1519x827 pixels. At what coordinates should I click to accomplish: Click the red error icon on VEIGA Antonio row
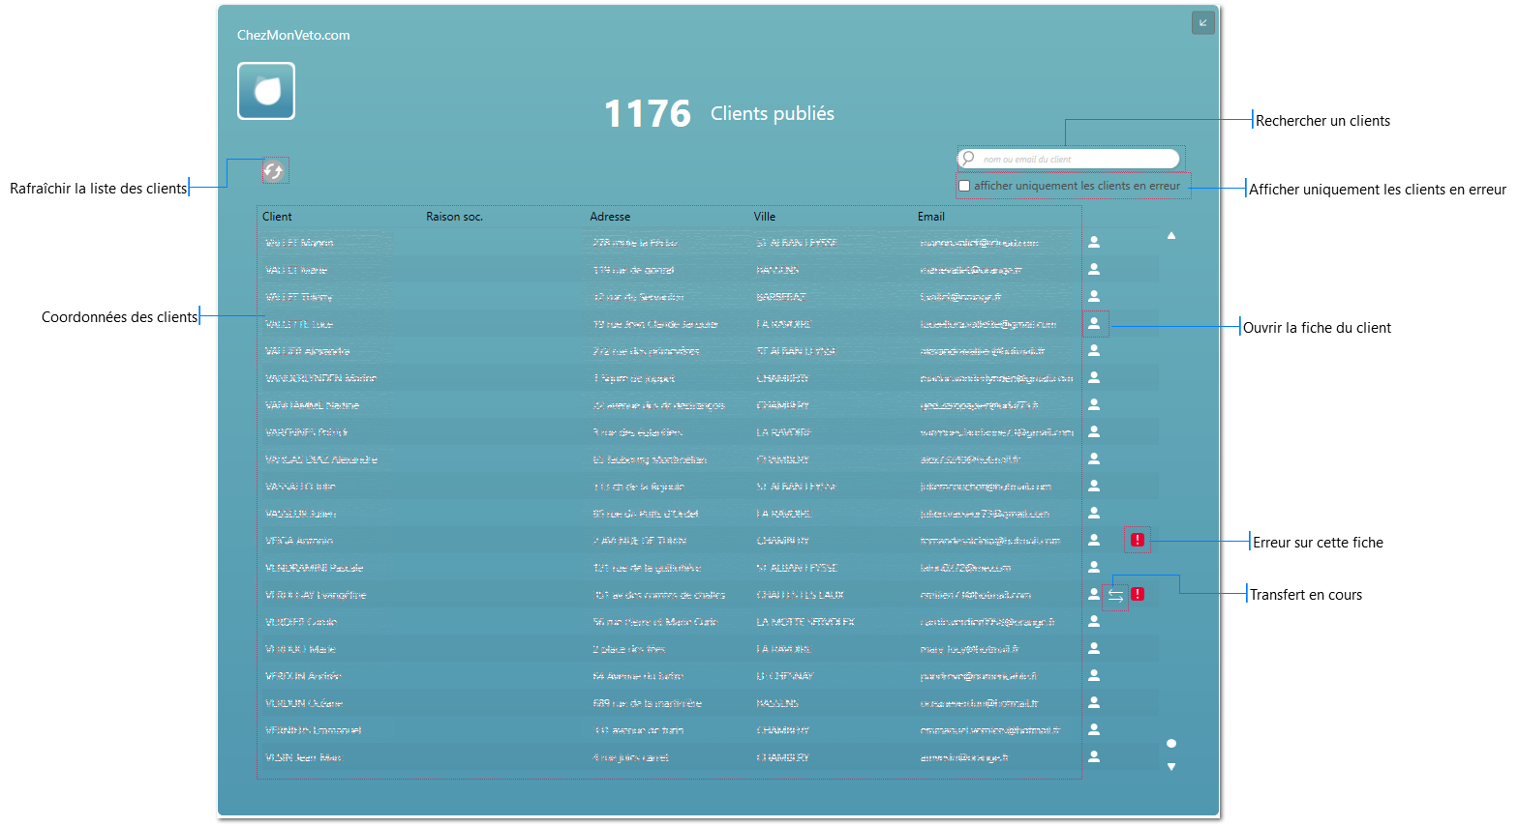click(x=1138, y=540)
